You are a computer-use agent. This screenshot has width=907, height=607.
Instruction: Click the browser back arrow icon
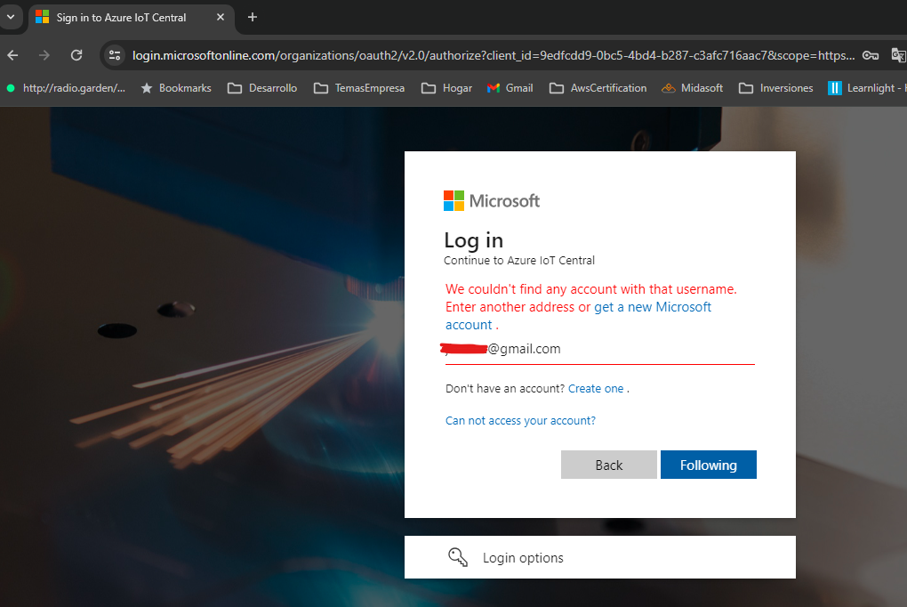pyautogui.click(x=12, y=55)
